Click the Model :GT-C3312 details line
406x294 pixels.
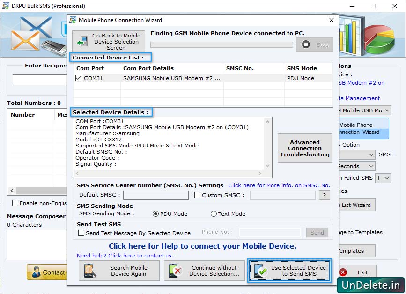98,140
